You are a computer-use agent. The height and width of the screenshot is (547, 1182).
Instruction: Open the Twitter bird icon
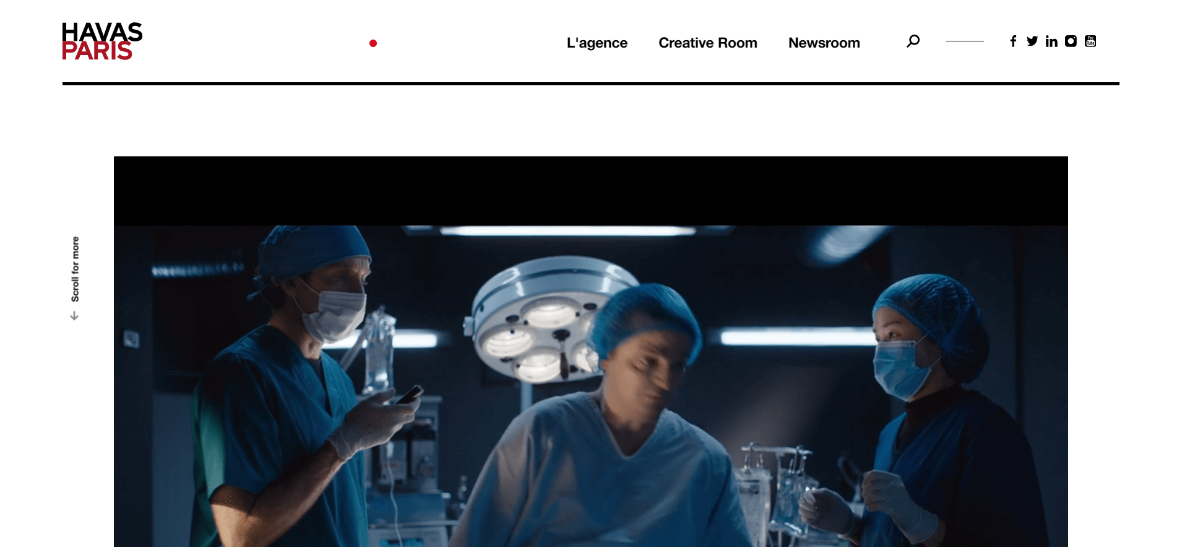[x=1032, y=41]
